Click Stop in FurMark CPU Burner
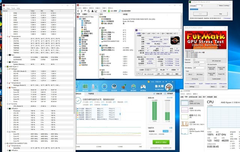Image resolution: width=240 pixels, height=152 pixels. 220,14
